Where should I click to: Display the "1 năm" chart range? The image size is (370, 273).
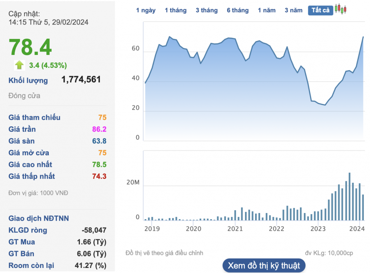(x=267, y=10)
